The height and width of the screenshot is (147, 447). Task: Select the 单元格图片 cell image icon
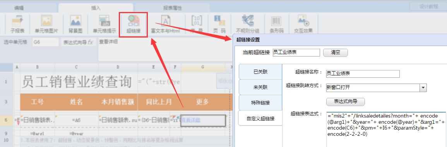[x=46, y=24]
